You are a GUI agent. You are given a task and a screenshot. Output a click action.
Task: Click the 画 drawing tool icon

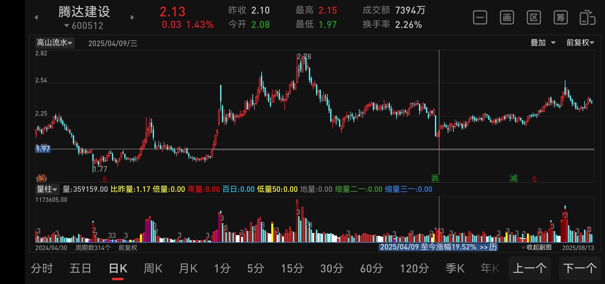(507, 18)
